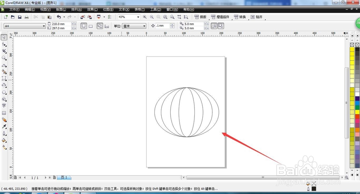360x194 pixels.
Task: Select the Interactive fill tool
Action: [4, 147]
